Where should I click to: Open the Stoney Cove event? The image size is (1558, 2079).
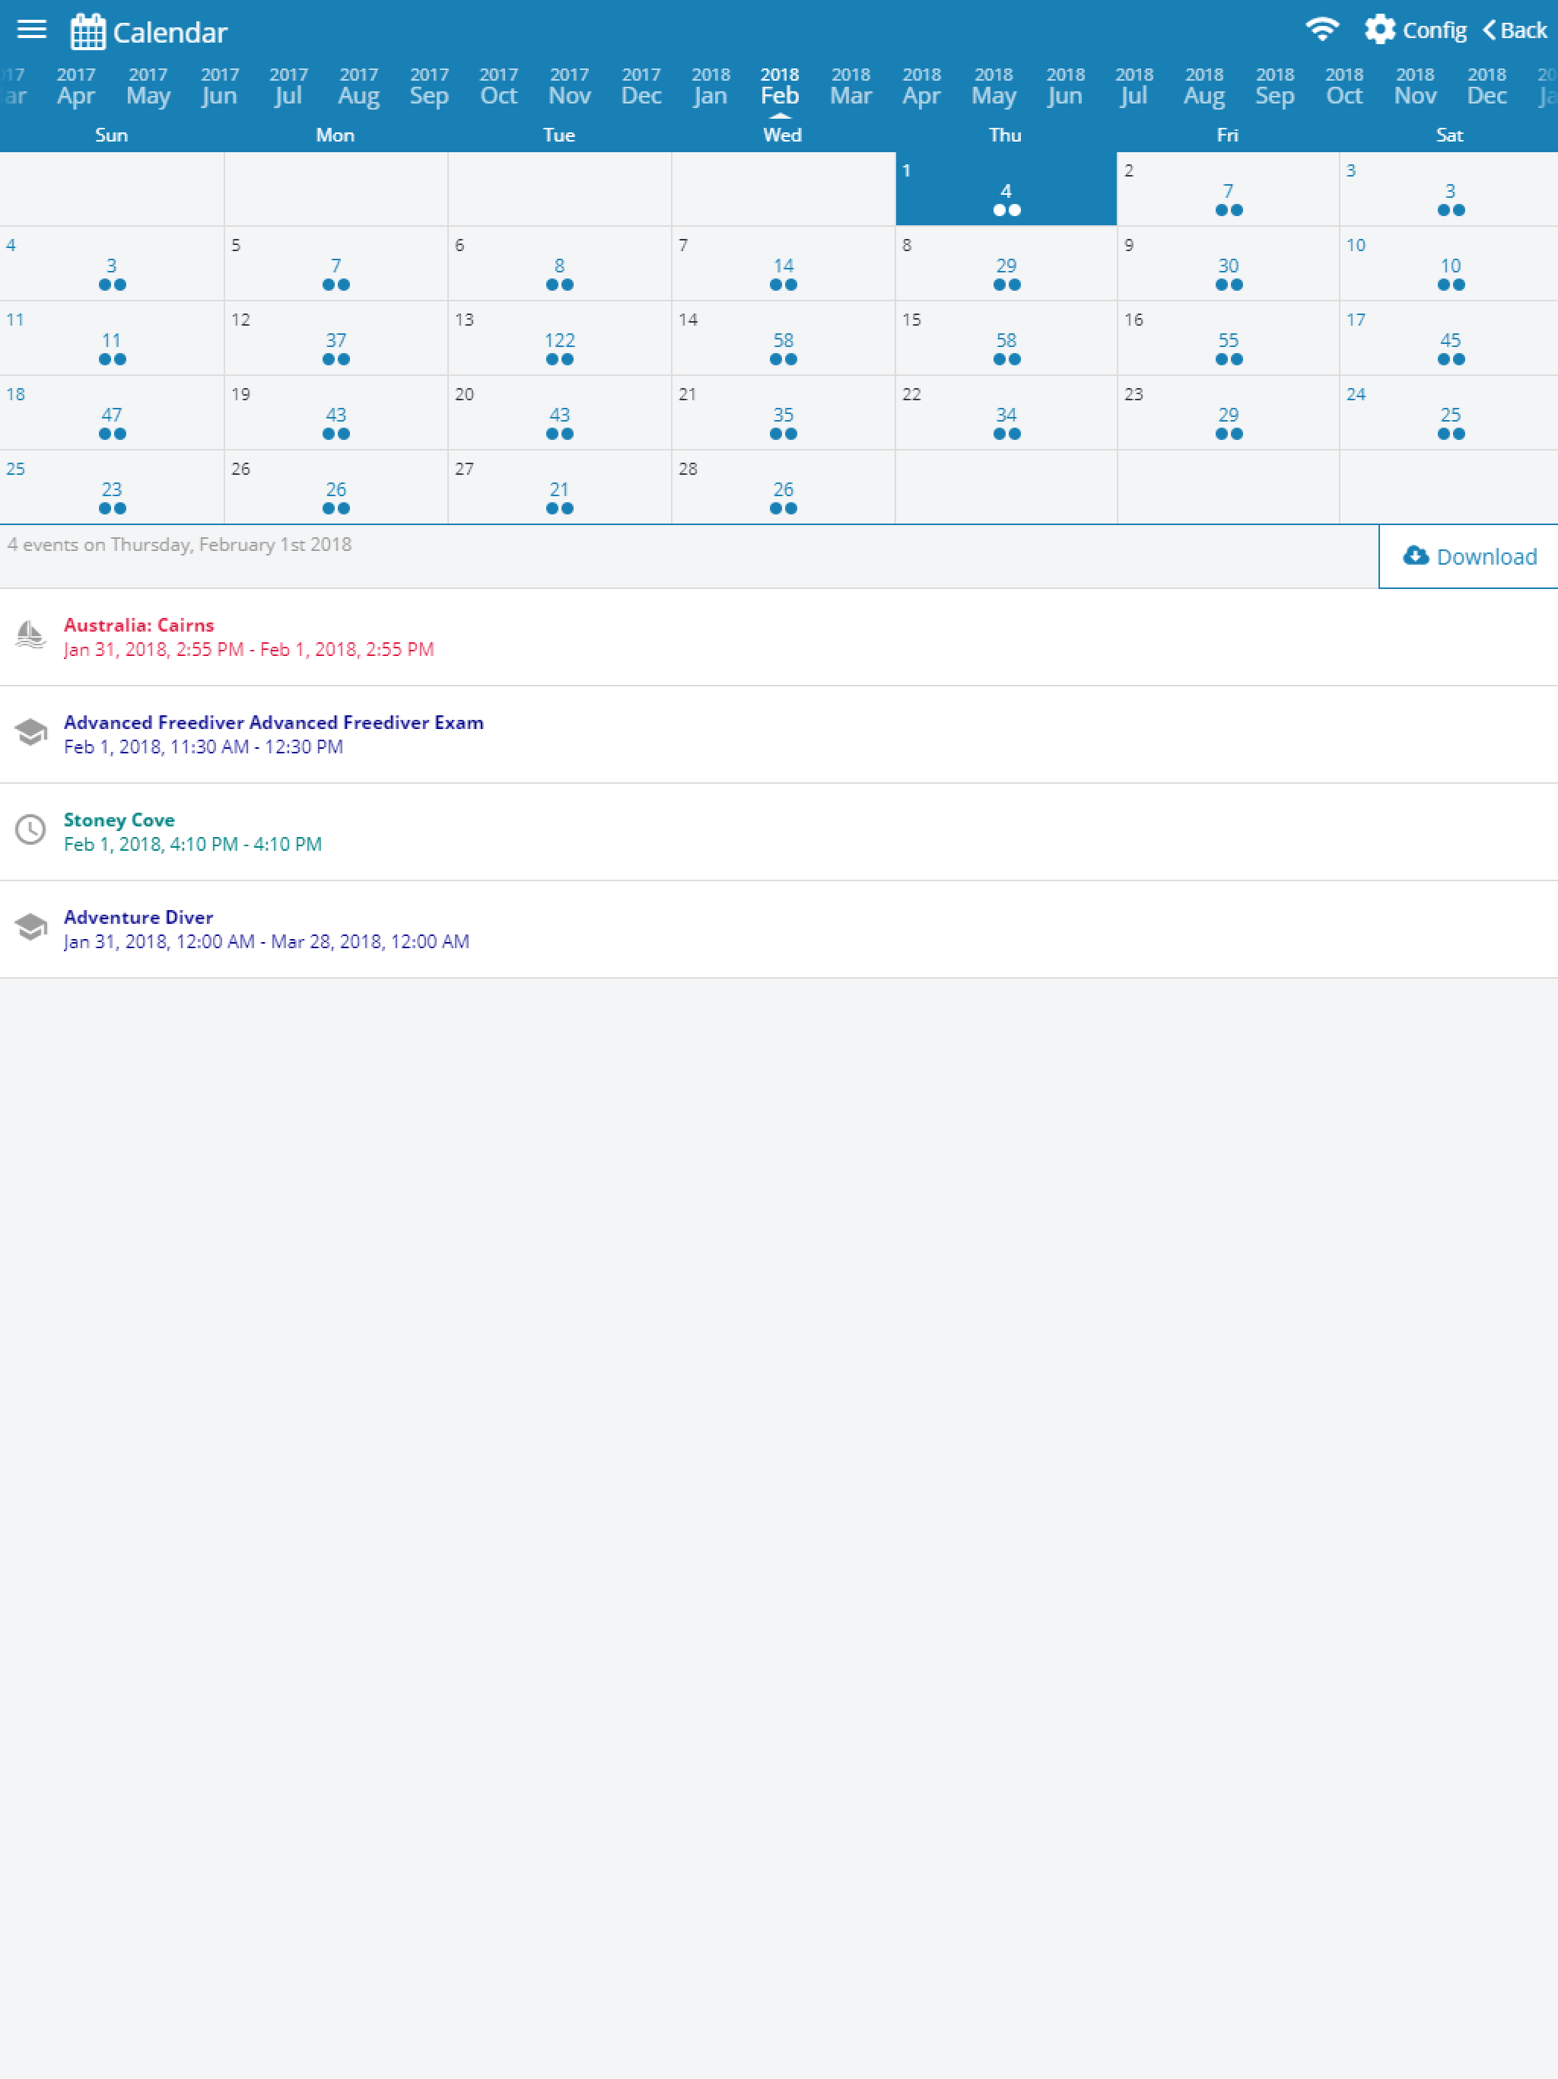click(779, 832)
